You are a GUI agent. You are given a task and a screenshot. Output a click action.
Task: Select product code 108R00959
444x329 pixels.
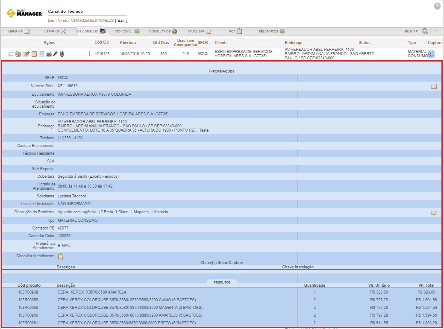click(28, 308)
